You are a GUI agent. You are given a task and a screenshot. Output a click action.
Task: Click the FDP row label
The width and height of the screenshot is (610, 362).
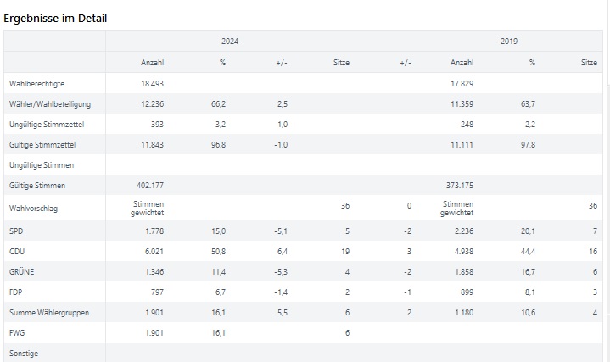(x=15, y=292)
